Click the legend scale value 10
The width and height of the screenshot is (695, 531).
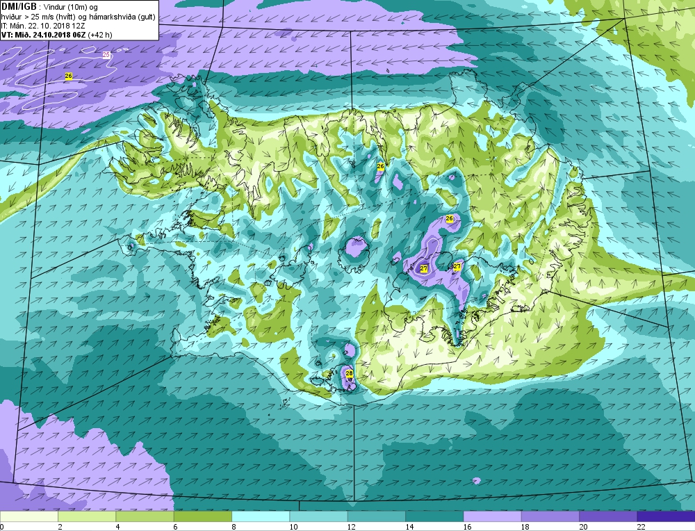click(x=293, y=527)
